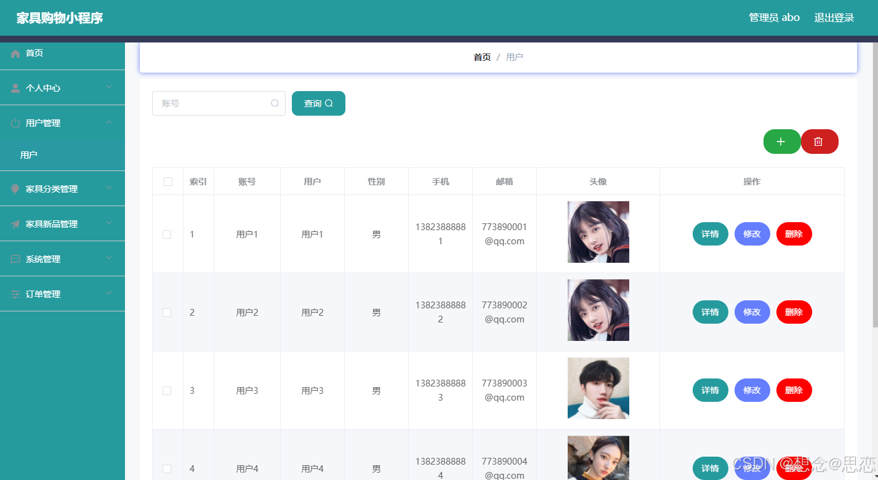Screen dimensions: 878x480
Task: Click the 查询 search button
Action: click(x=318, y=103)
